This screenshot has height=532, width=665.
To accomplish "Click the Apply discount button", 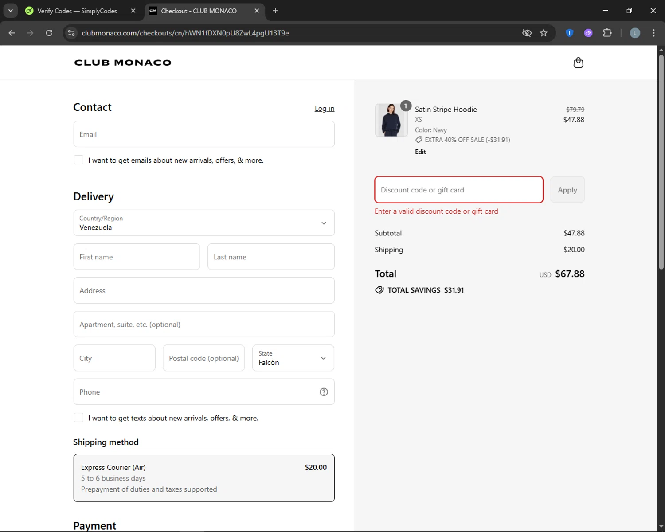I will coord(567,190).
